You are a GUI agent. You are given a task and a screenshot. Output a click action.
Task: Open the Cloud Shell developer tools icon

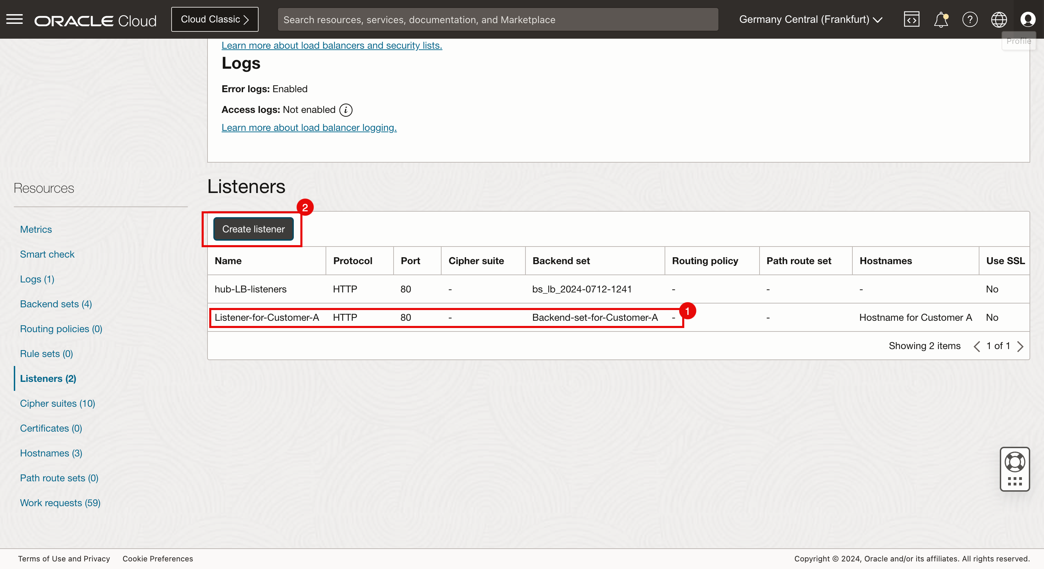click(911, 19)
